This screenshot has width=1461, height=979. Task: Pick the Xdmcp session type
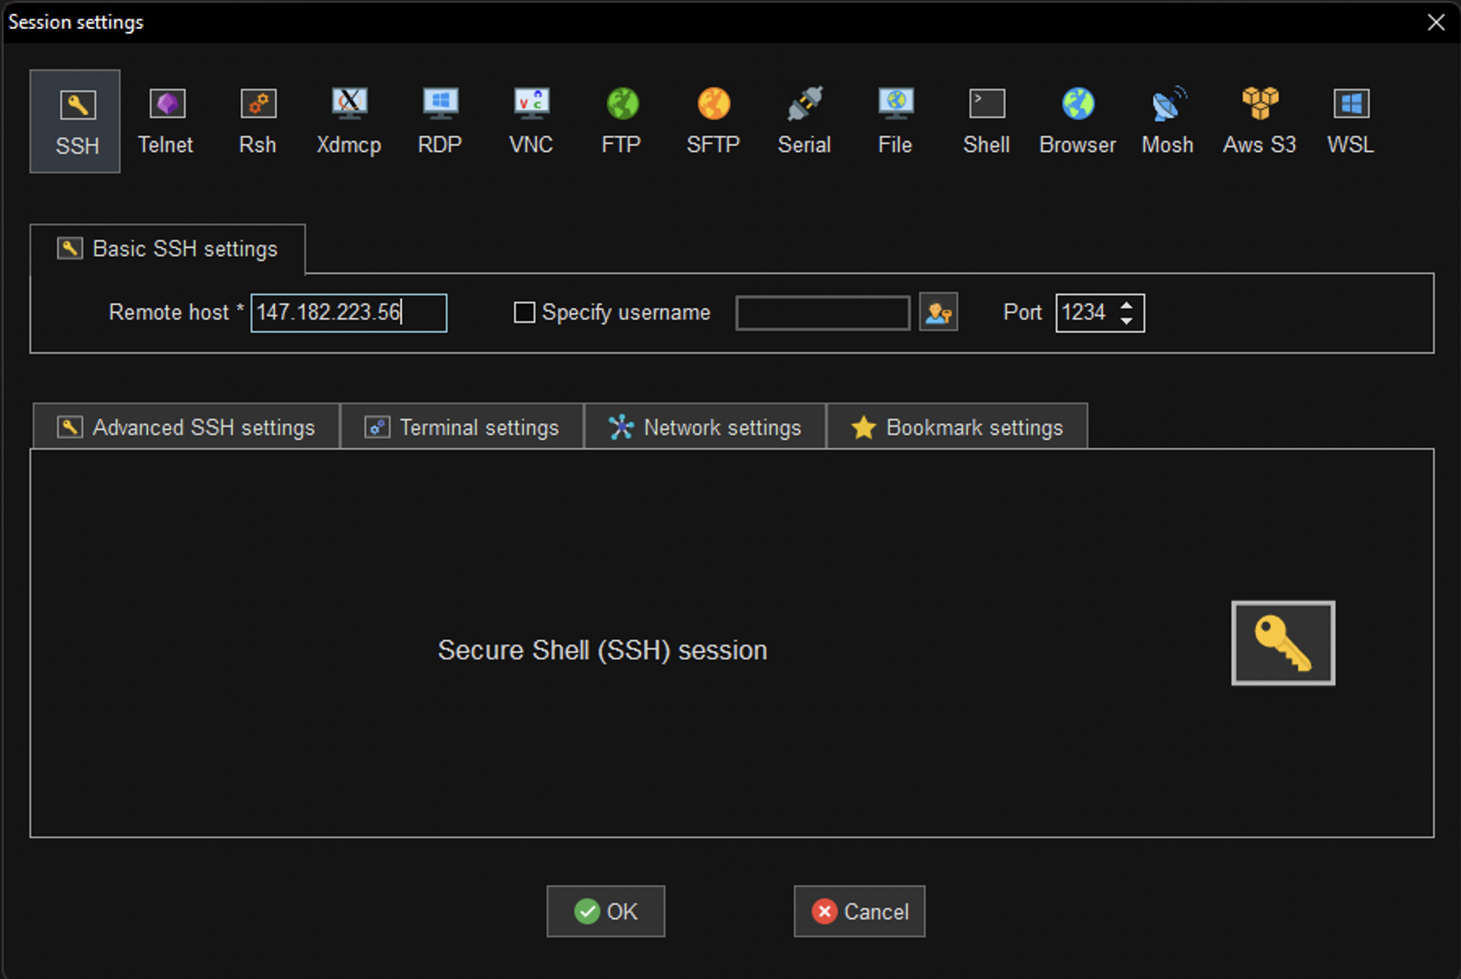pyautogui.click(x=349, y=121)
